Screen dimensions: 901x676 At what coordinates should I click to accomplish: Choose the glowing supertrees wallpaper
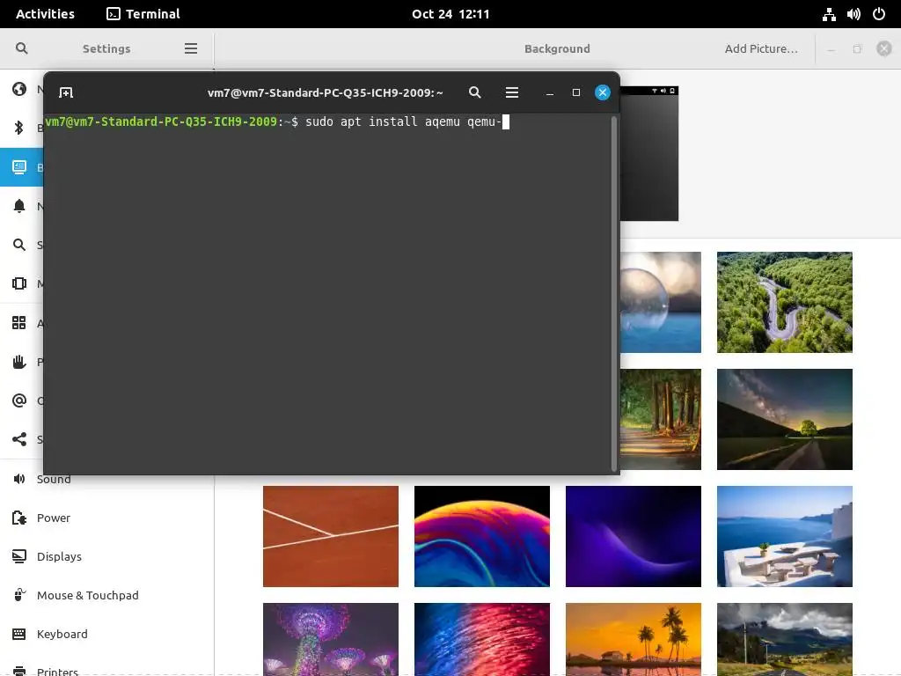(x=331, y=639)
